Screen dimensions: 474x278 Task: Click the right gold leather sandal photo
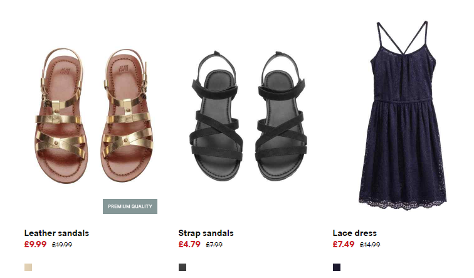pos(127,115)
